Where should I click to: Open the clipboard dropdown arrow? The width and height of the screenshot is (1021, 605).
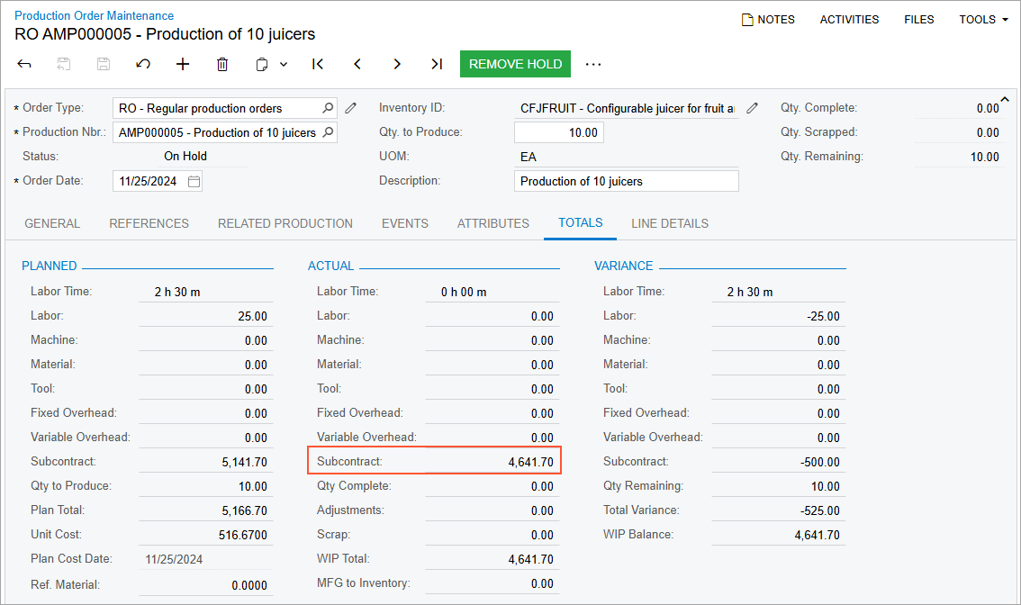(284, 64)
